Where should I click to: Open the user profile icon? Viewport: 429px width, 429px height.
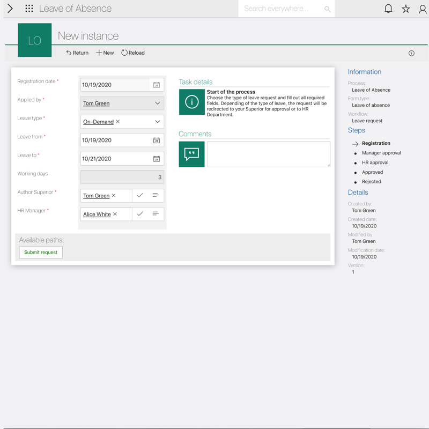(x=423, y=9)
